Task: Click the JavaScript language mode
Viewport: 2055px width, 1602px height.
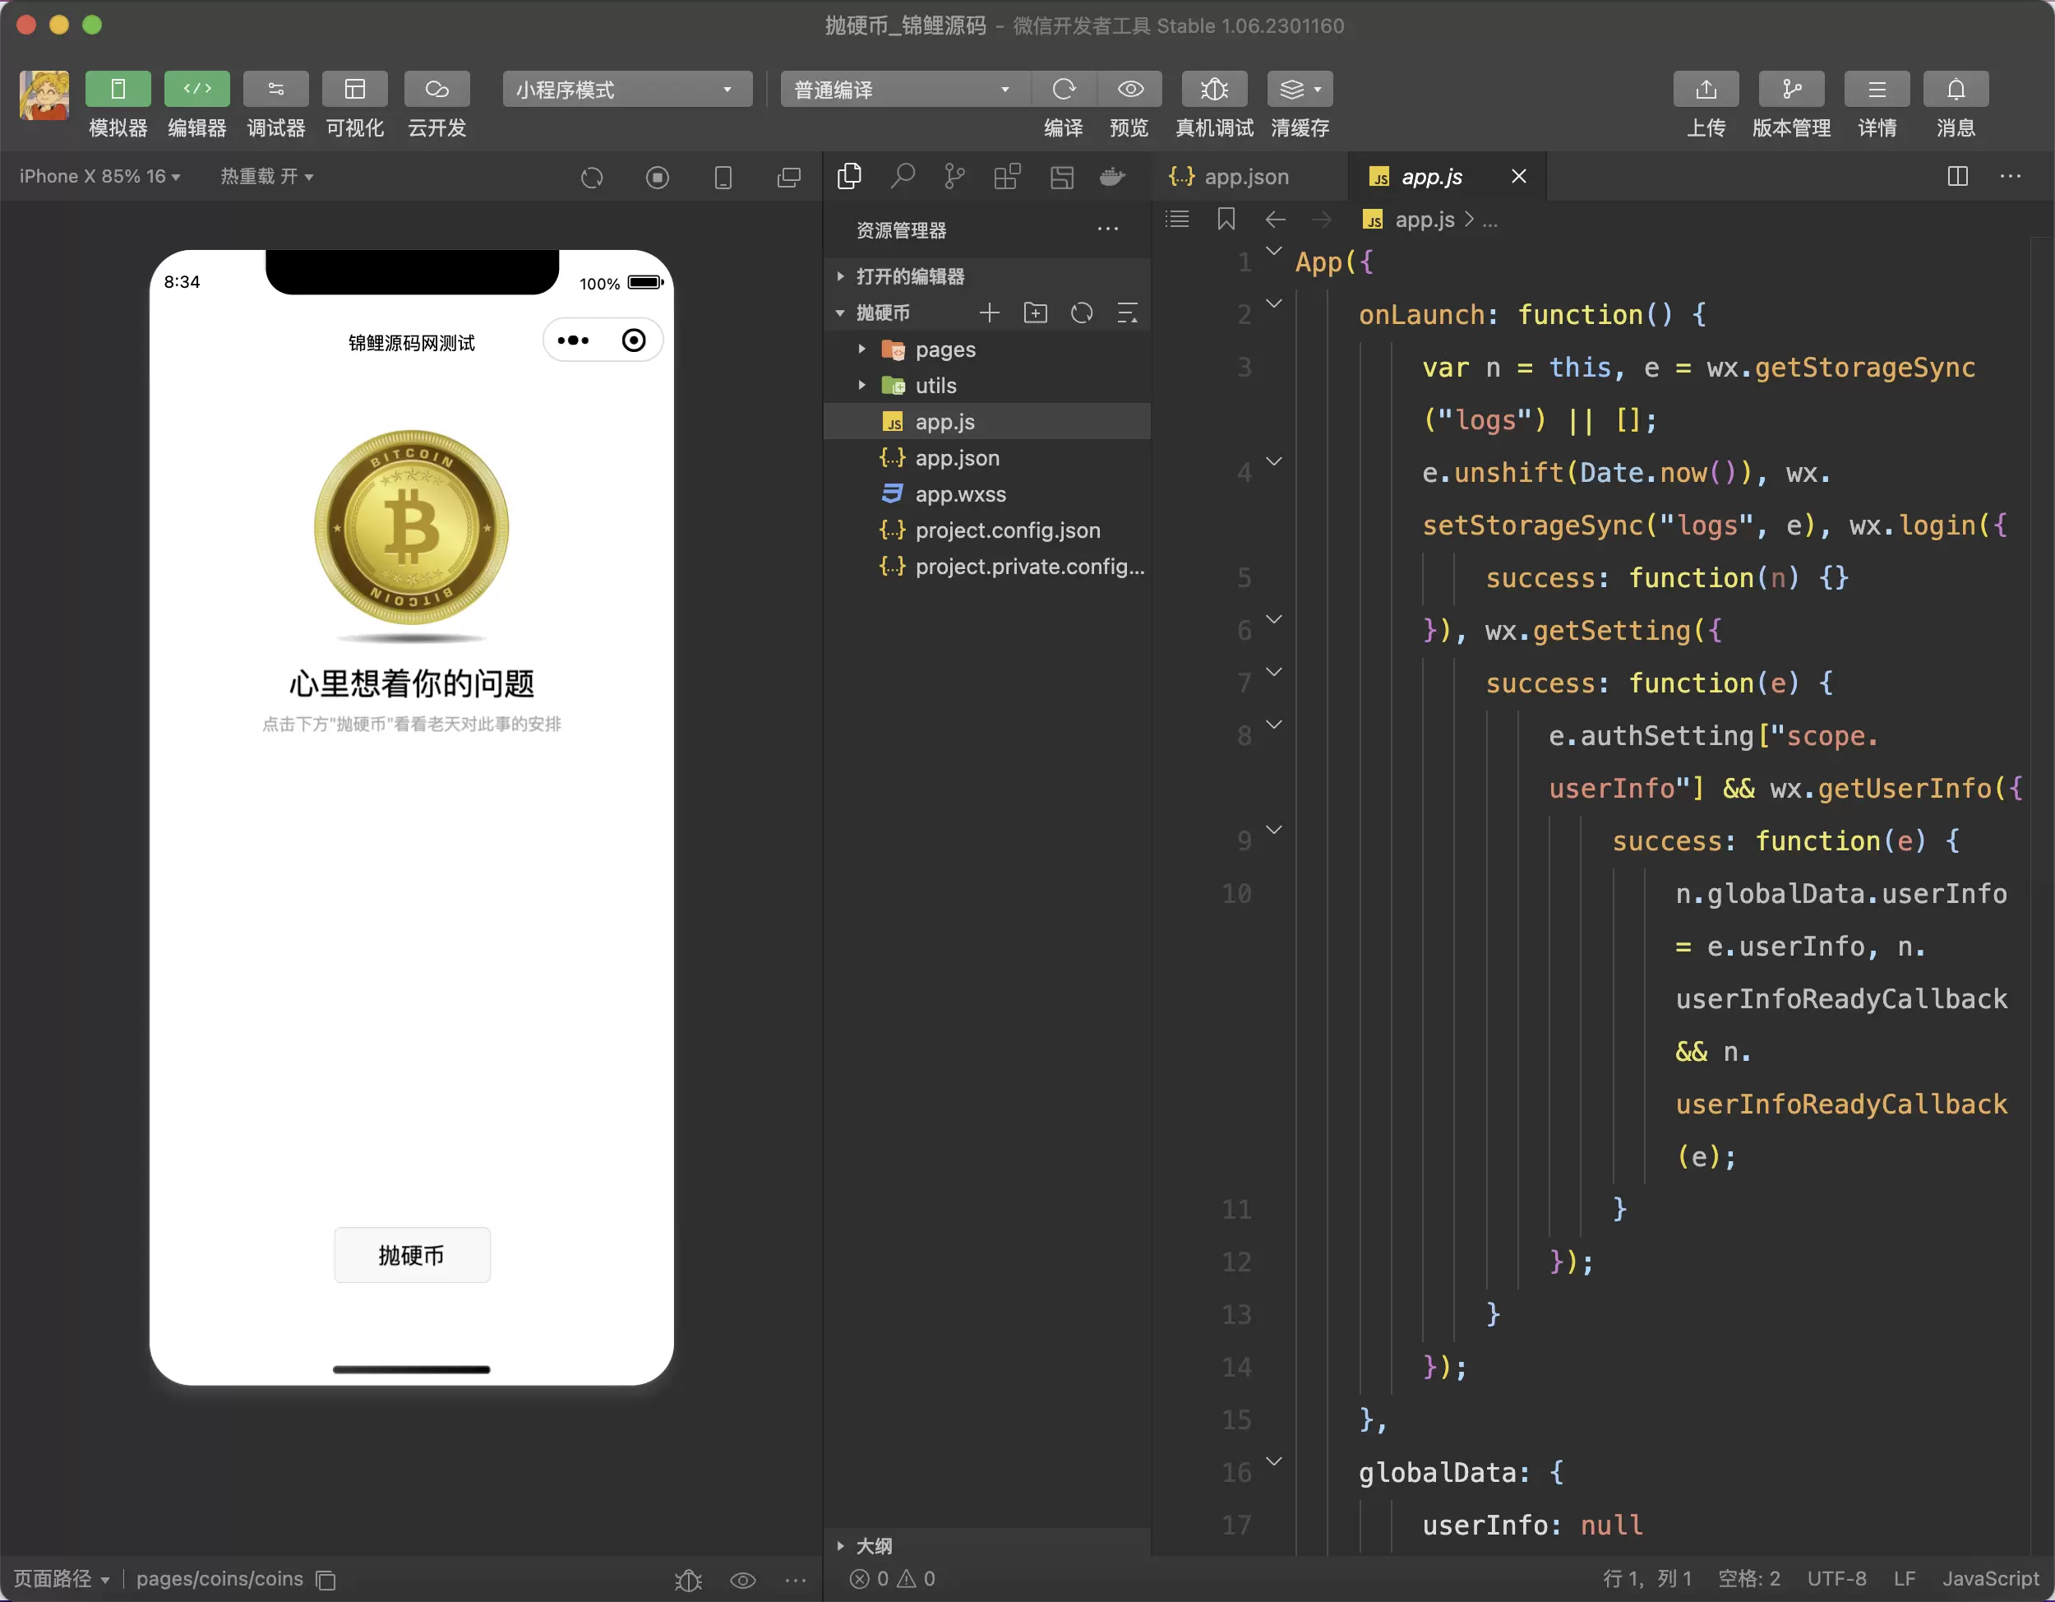Action: pos(1991,1578)
